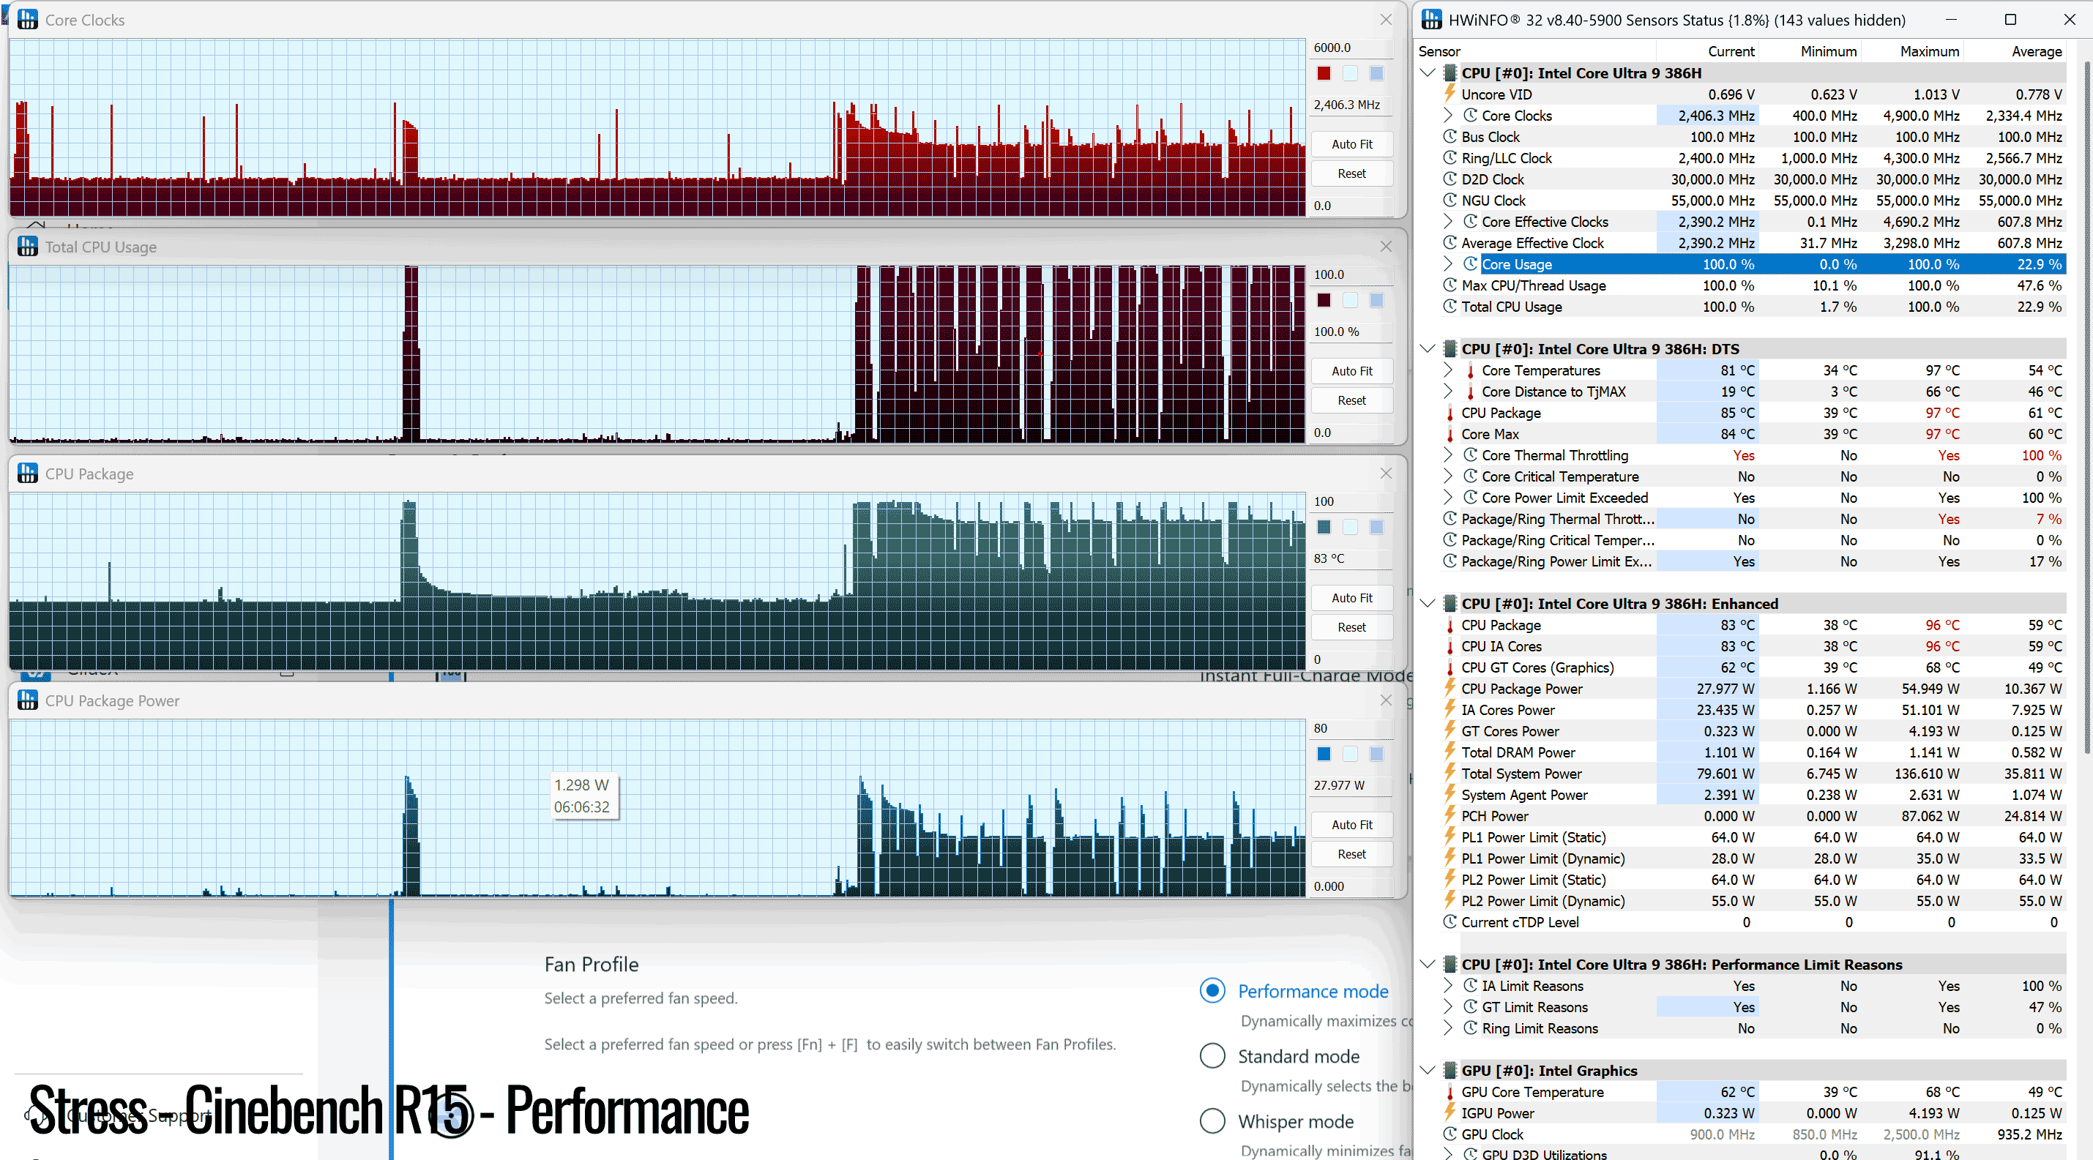Select Performance mode fan profile
The image size is (2093, 1160).
[1212, 991]
